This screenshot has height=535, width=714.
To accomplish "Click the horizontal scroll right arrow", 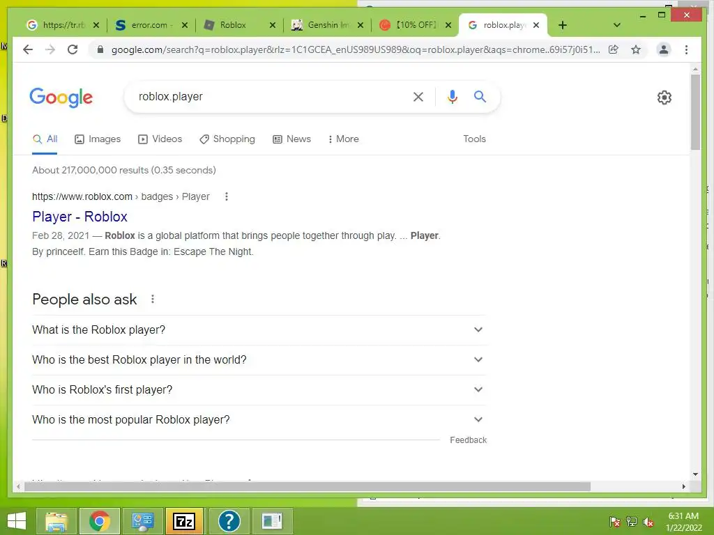I will (683, 487).
